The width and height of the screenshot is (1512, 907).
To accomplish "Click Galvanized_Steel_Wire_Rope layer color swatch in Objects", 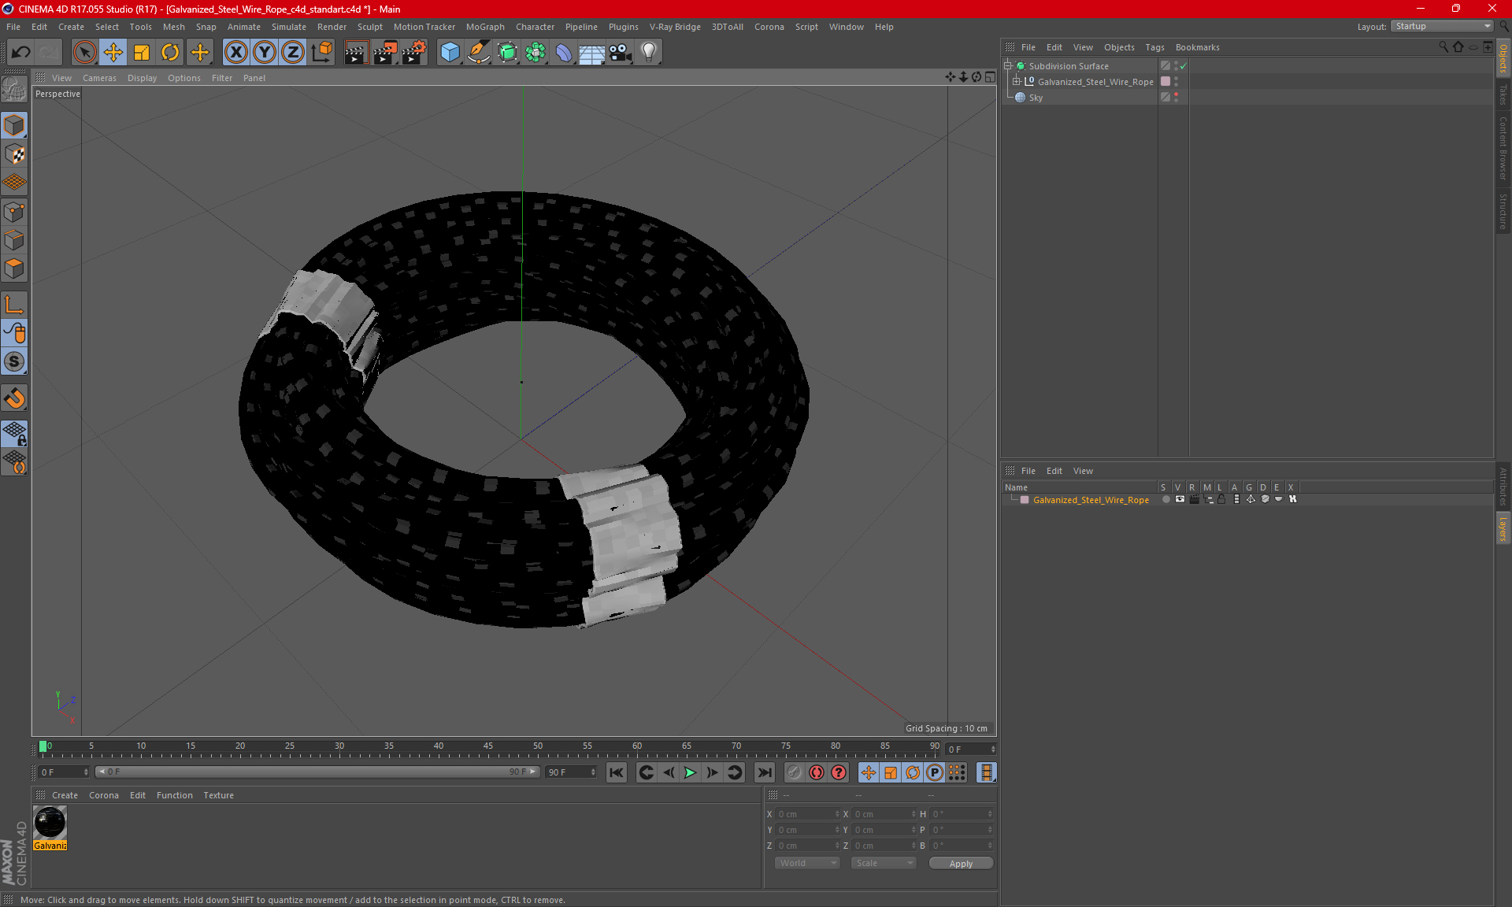I will [x=1165, y=81].
